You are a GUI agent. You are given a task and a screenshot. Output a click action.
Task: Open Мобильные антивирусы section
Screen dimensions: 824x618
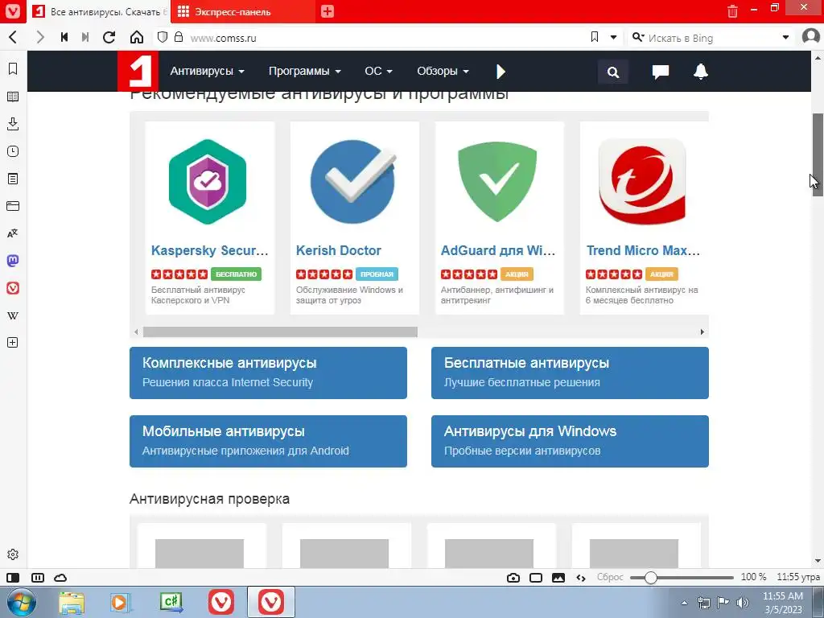tap(268, 441)
